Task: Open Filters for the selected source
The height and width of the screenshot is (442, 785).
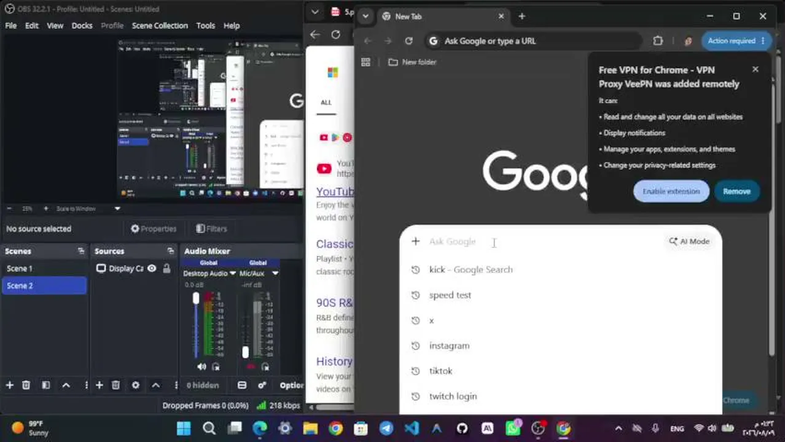Action: click(x=211, y=228)
